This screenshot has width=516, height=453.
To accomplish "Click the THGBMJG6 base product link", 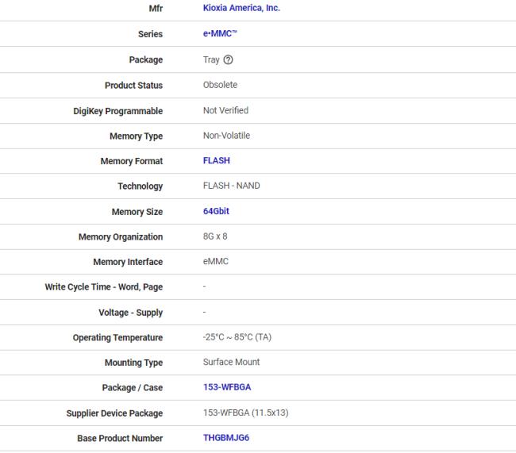I will pos(226,438).
